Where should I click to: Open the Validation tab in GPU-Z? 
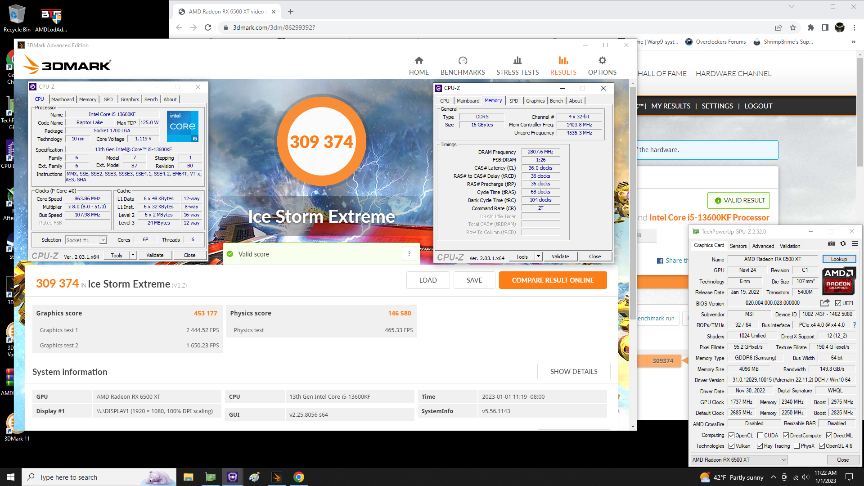790,246
